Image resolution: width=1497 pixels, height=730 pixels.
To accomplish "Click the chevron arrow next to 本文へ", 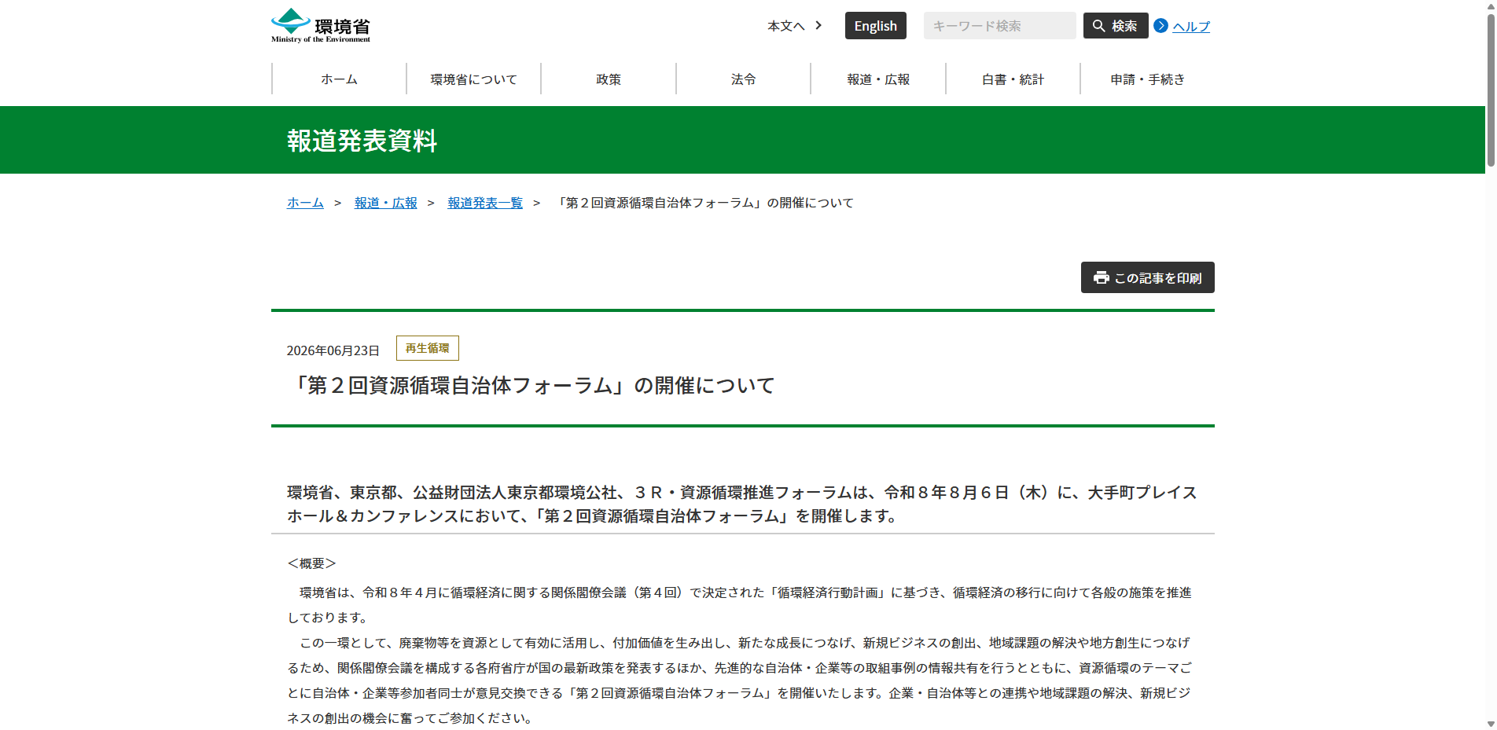I will (818, 25).
